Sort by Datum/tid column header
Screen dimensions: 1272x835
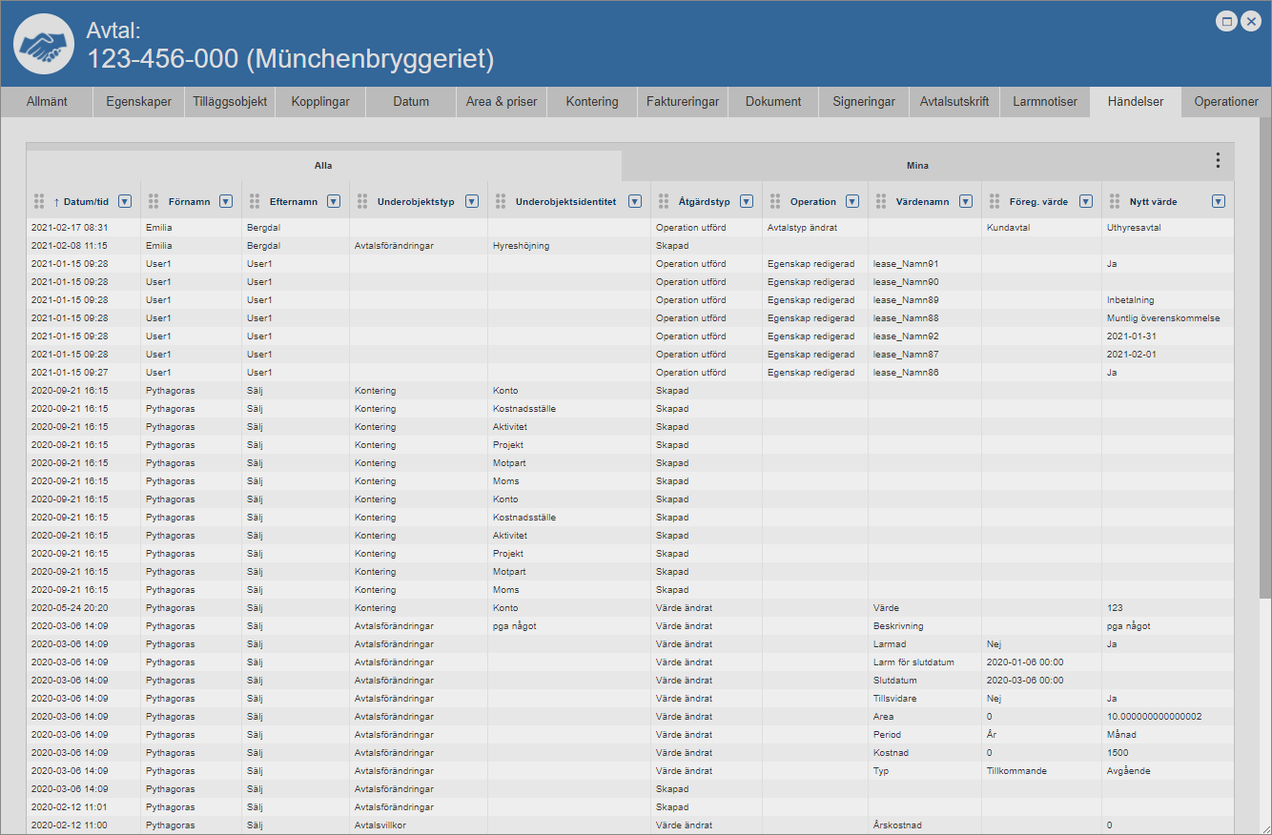[x=86, y=201]
